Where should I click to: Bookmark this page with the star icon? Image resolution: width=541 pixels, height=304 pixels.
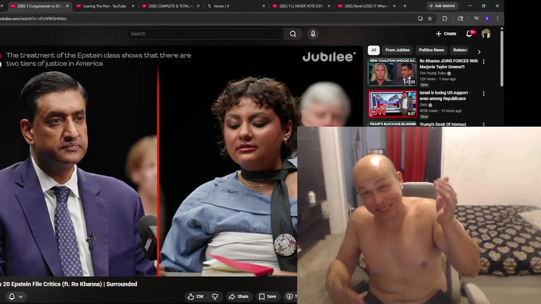coord(430,19)
